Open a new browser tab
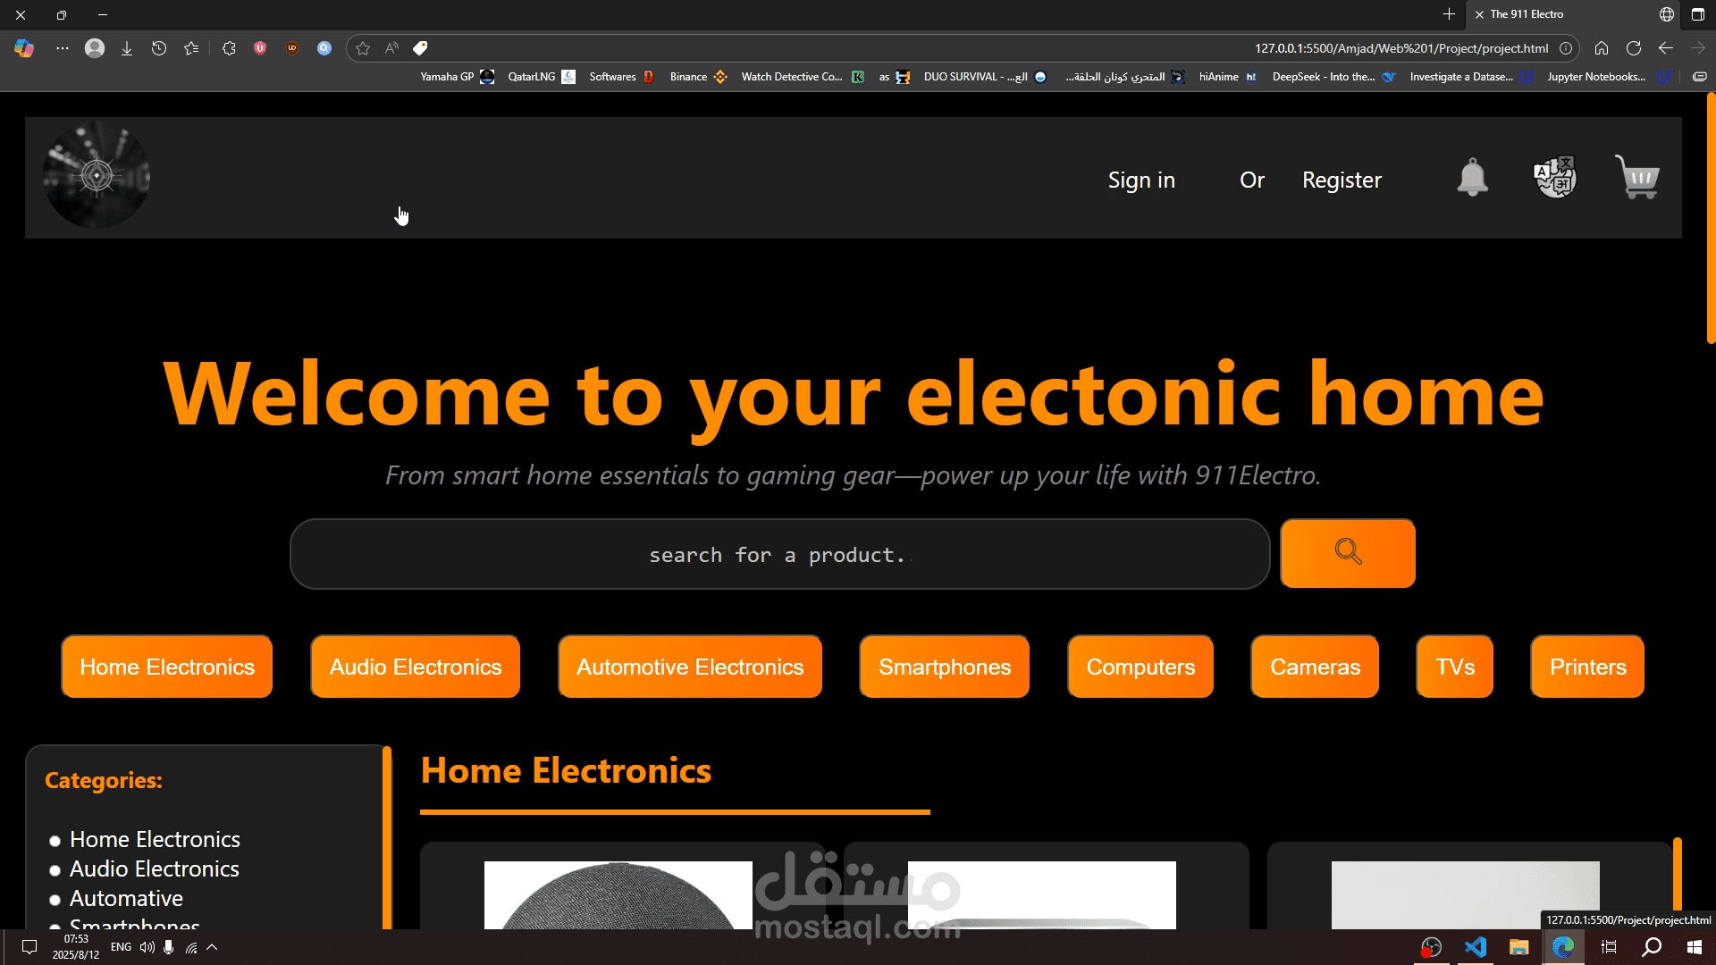Image resolution: width=1716 pixels, height=965 pixels. tap(1448, 14)
